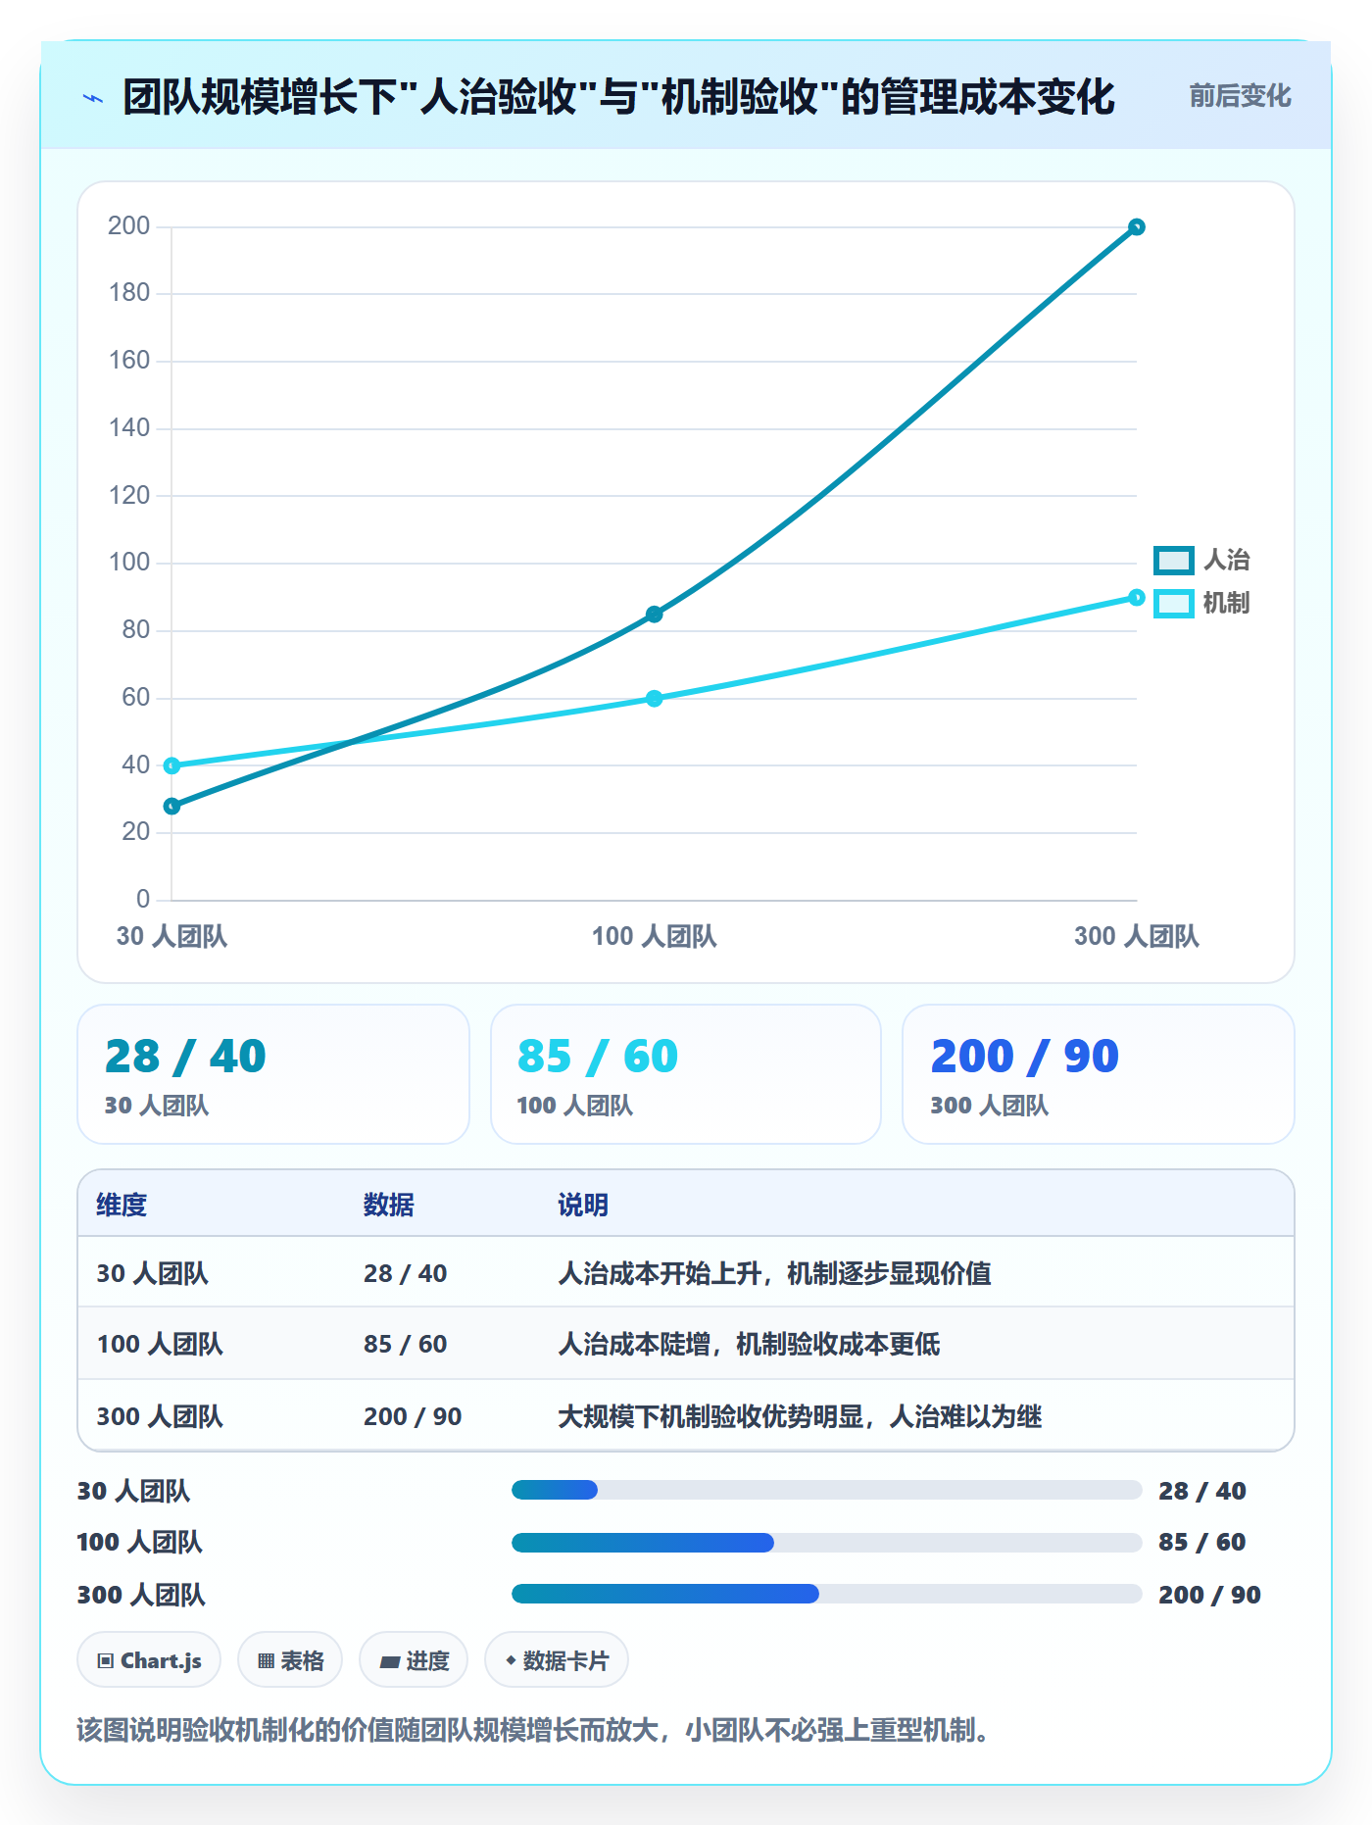Select the 100 人团队 table row cell

click(x=160, y=1344)
